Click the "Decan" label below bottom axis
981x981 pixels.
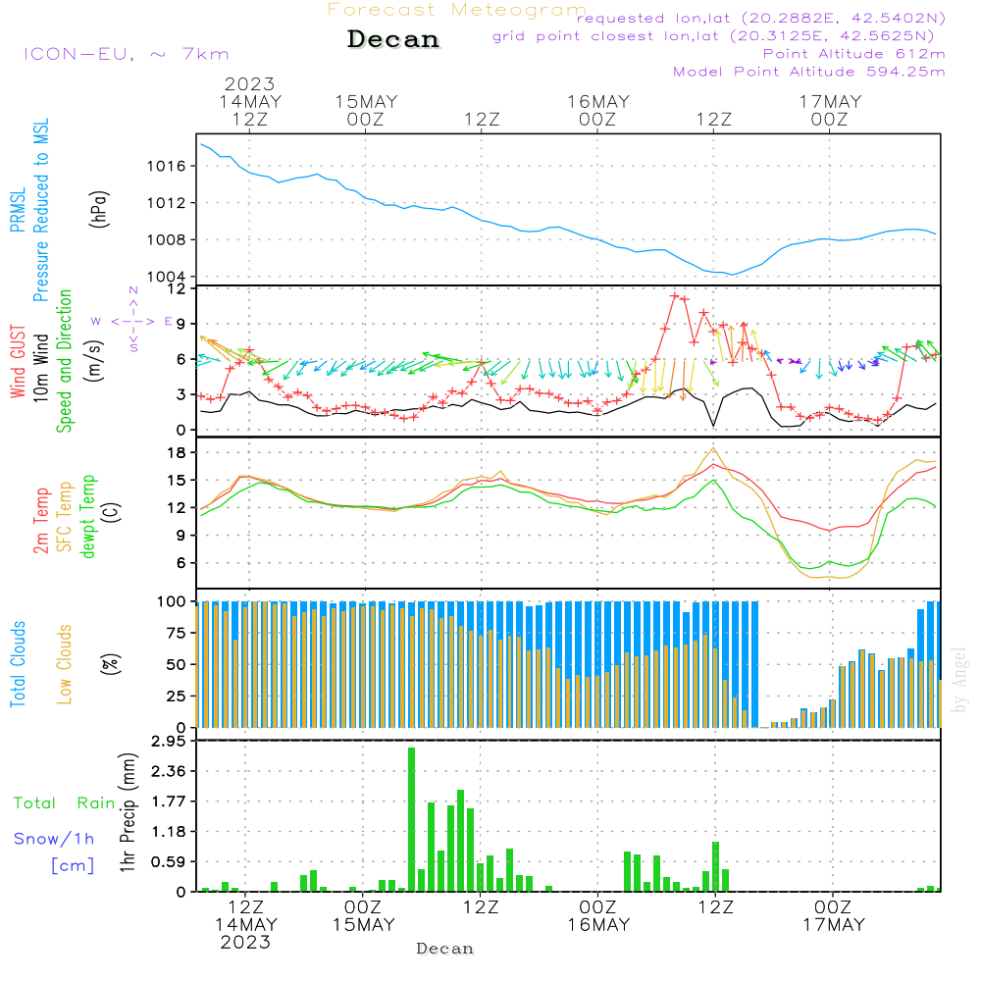coord(444,949)
